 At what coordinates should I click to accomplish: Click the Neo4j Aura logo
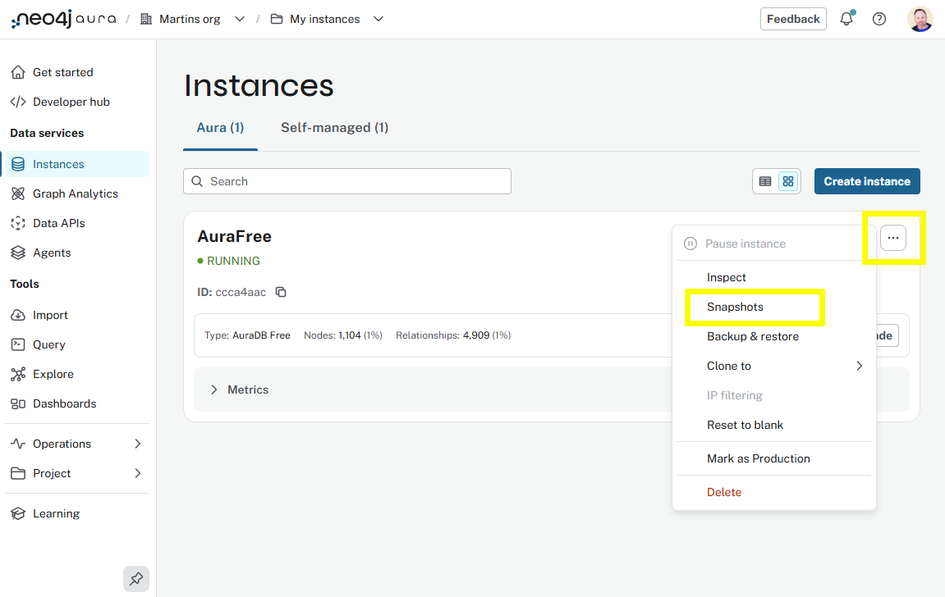click(x=63, y=19)
